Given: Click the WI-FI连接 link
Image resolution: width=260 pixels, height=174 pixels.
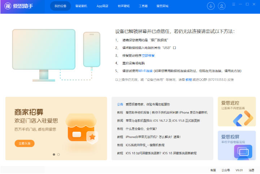Looking at the screenshot, I should click(145, 71).
